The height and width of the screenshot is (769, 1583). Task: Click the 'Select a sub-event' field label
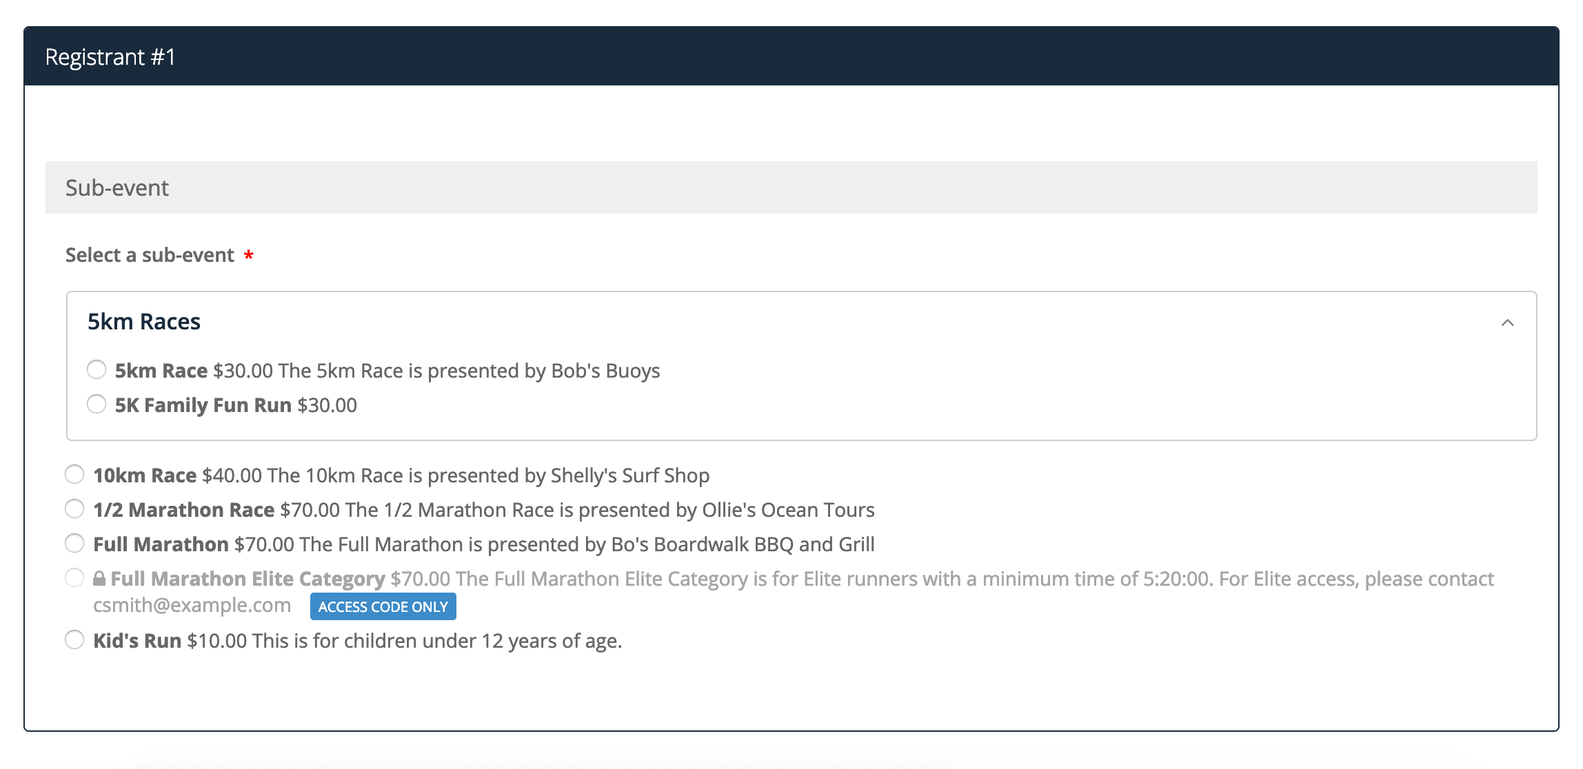(150, 256)
